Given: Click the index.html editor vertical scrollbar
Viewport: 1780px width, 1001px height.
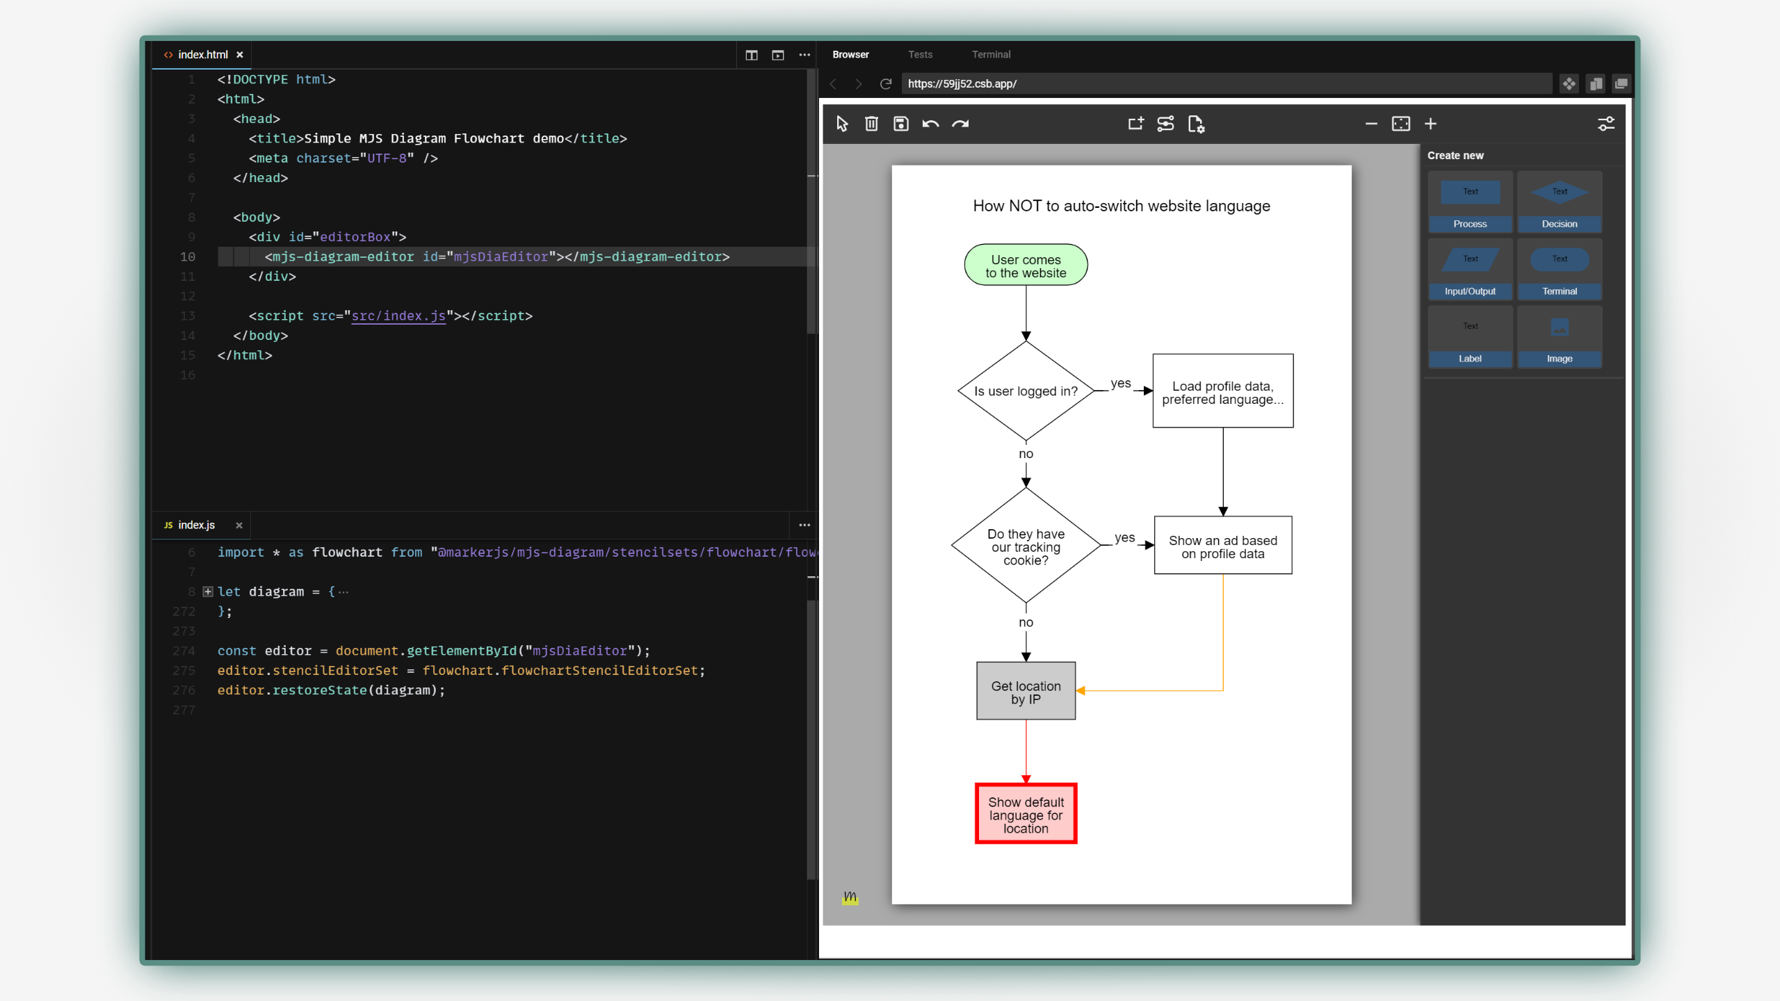Looking at the screenshot, I should 811,202.
